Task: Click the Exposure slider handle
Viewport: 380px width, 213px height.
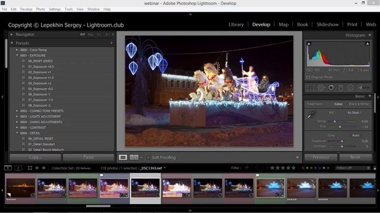Action: click(342, 141)
